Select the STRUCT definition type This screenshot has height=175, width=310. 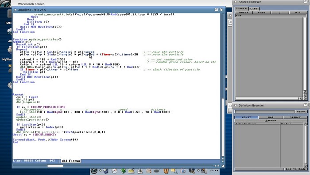click(x=295, y=117)
